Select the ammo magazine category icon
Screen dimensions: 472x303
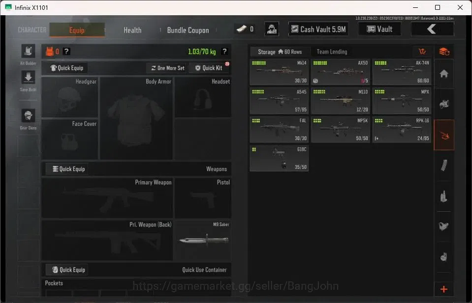[444, 165]
